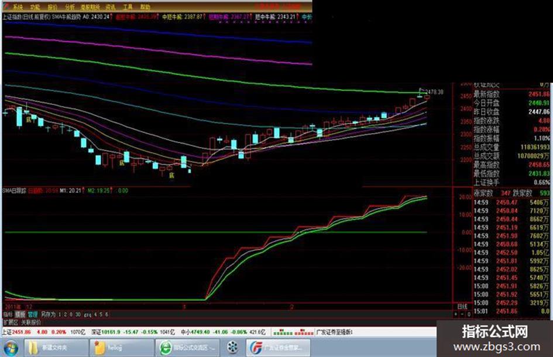Click the 广发证券至强版 status text
The height and width of the screenshot is (357, 553).
[334, 332]
